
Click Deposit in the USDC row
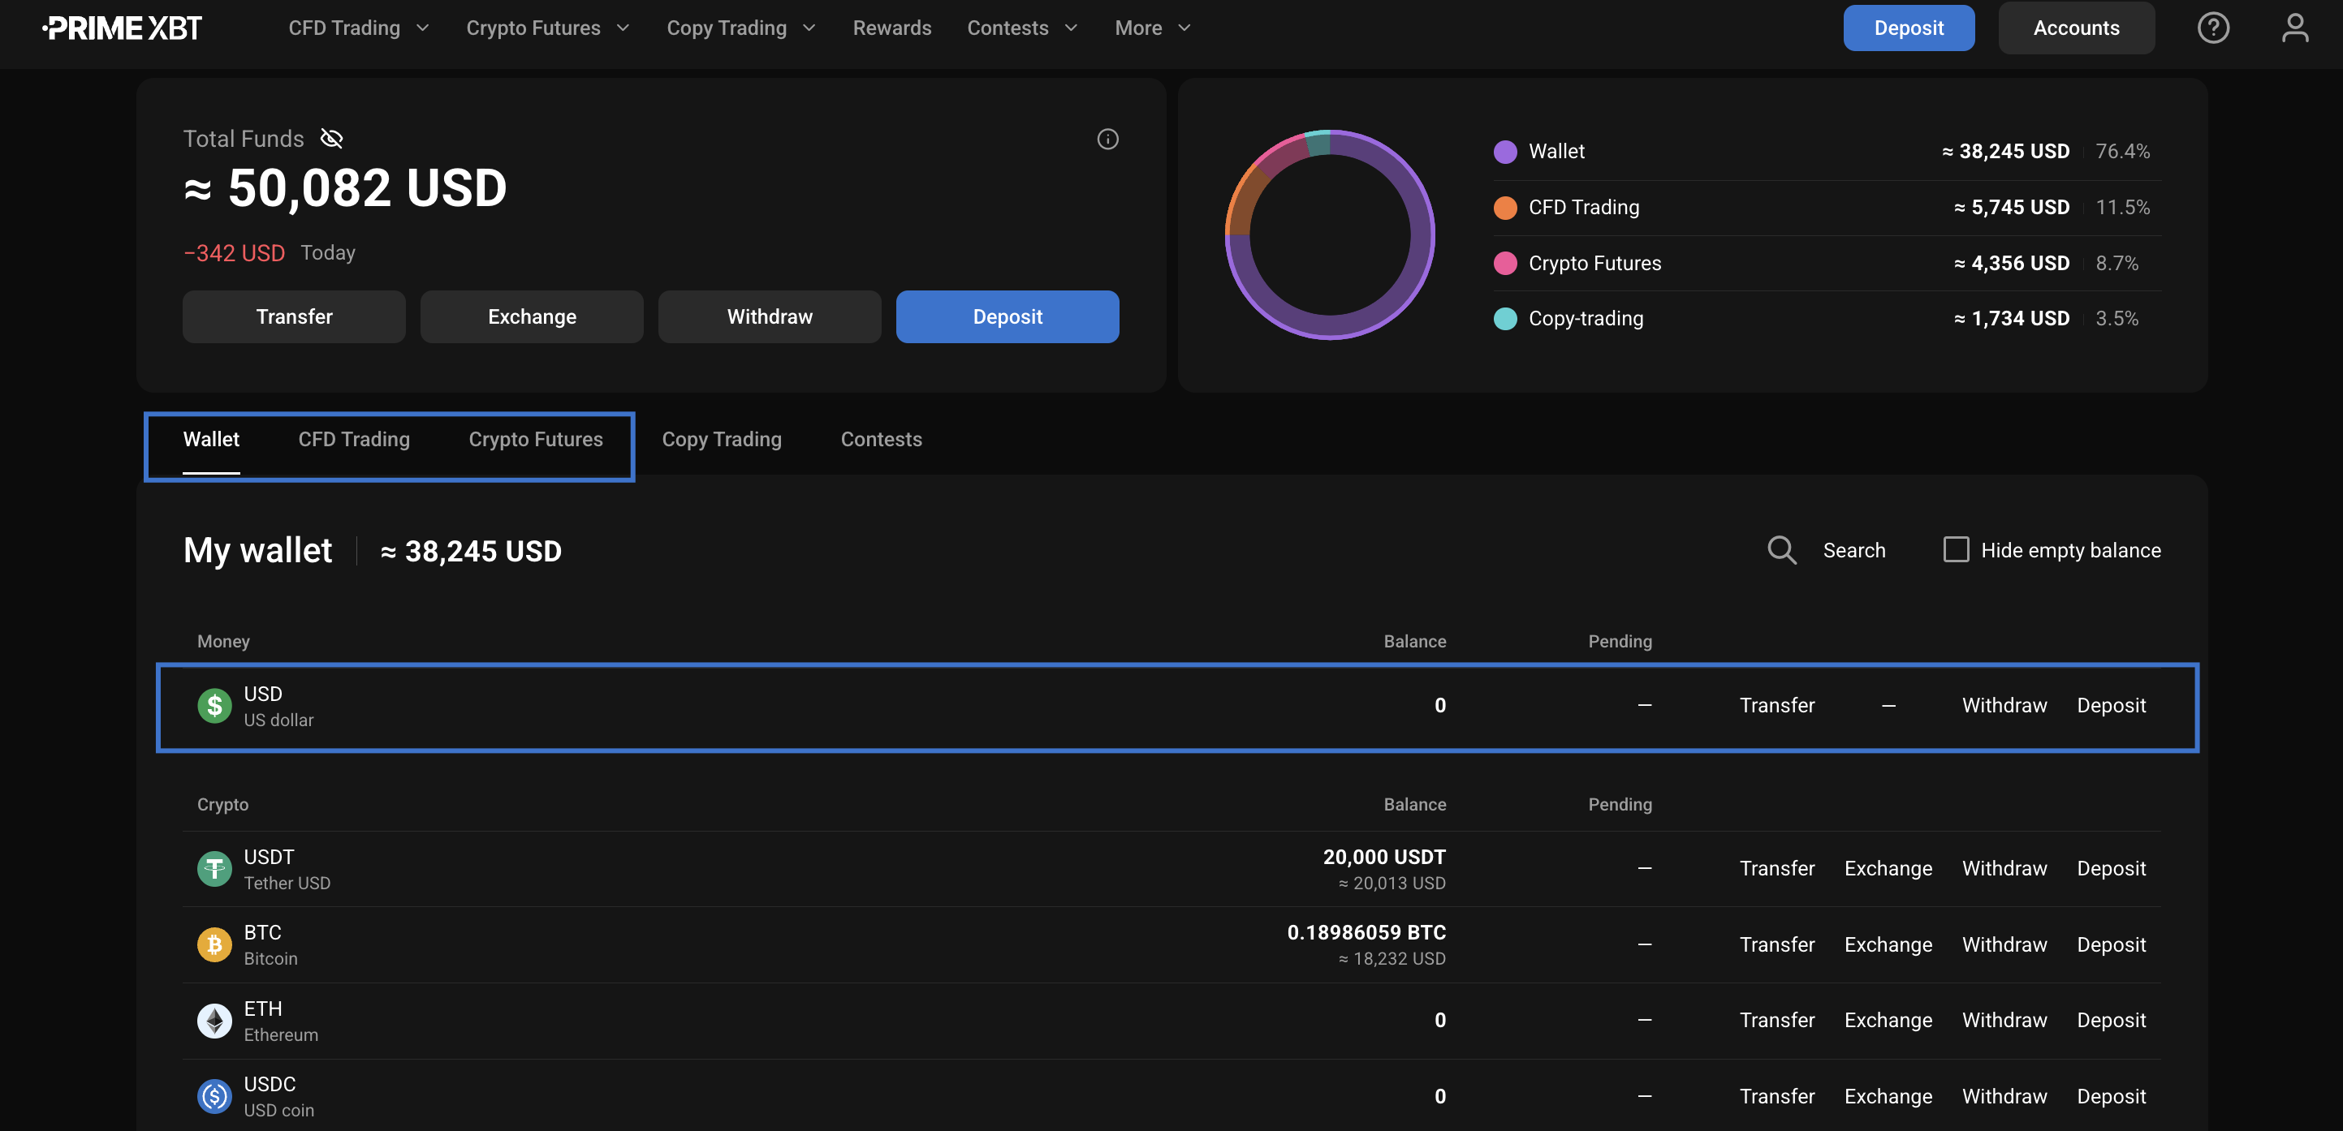pos(2110,1096)
